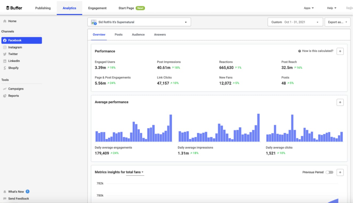Click the Link Clicks value 47,157
Screen dimensions: 355x203
[163, 83]
